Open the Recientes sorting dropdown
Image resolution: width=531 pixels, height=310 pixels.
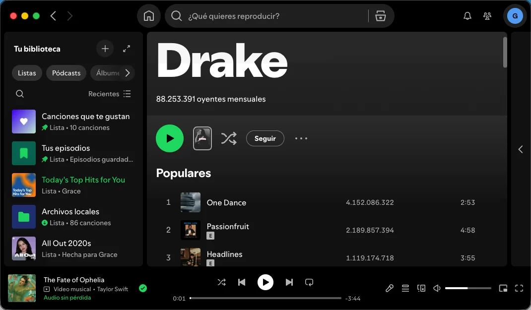pos(109,94)
